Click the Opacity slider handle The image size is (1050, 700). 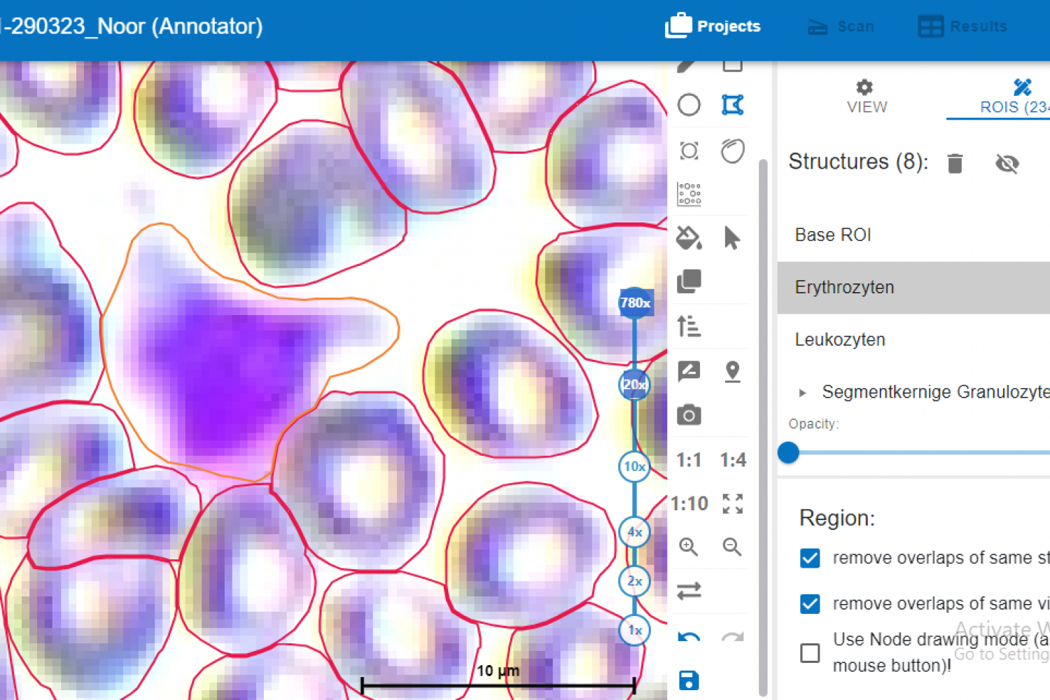tap(788, 453)
